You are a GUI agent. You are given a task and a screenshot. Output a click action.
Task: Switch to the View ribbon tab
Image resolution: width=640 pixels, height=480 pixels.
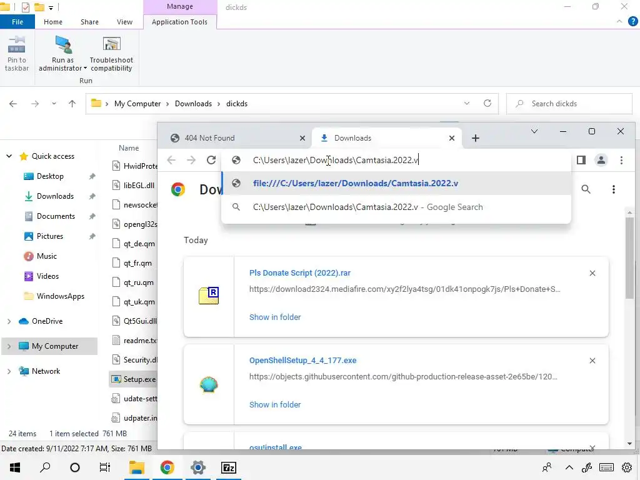124,22
